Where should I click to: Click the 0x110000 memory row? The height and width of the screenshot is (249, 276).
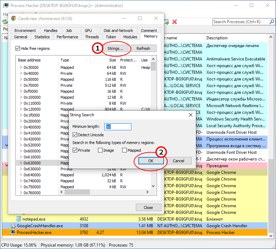click(84, 103)
